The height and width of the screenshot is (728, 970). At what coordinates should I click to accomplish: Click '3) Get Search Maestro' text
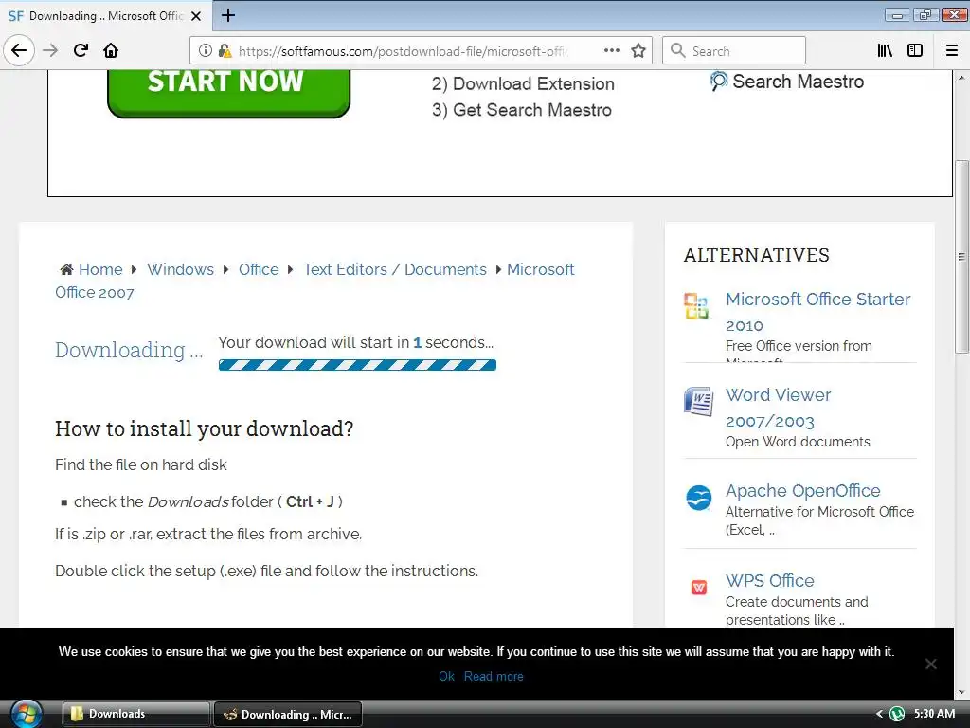click(x=522, y=110)
